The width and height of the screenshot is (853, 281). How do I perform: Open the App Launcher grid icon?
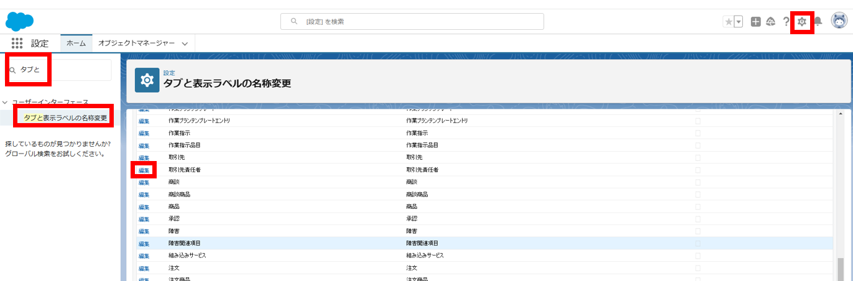(x=17, y=44)
